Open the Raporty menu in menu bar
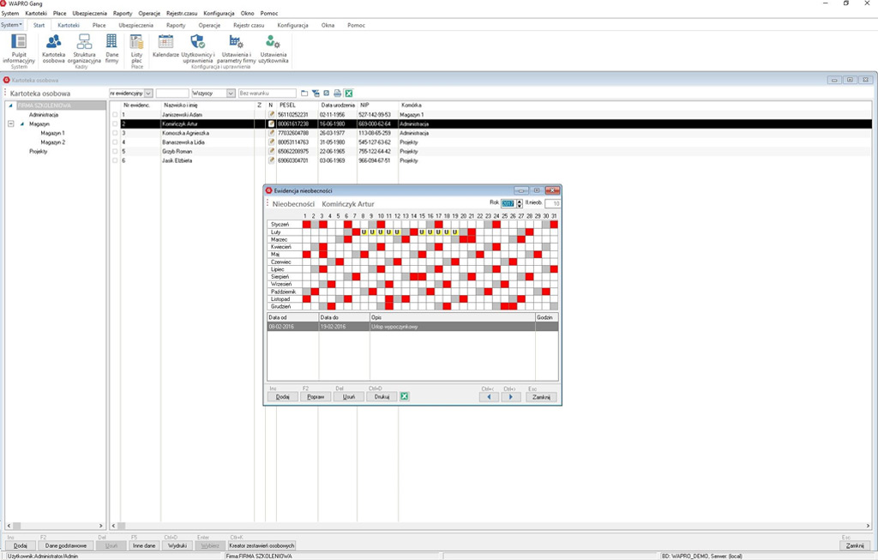878x560 pixels. coord(123,13)
